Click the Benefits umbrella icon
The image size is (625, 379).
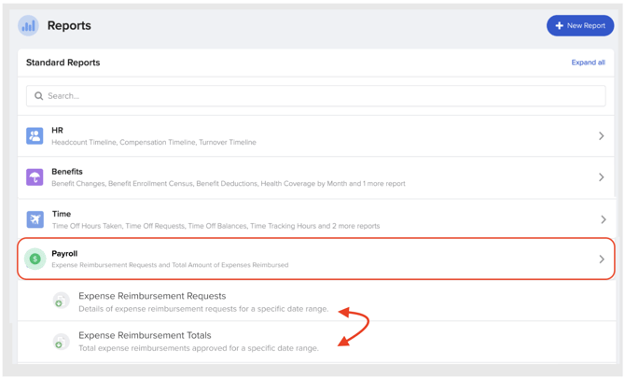click(35, 177)
